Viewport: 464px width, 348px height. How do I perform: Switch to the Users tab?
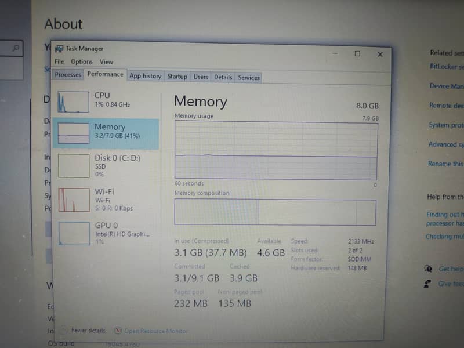201,77
